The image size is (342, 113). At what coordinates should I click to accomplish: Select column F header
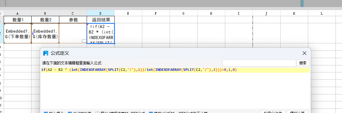[156, 13]
